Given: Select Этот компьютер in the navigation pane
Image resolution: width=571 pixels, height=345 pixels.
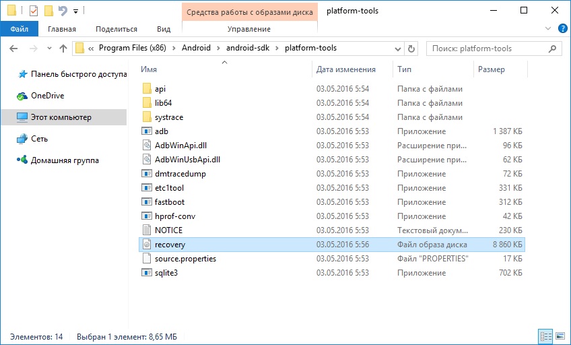Looking at the screenshot, I should (x=61, y=117).
